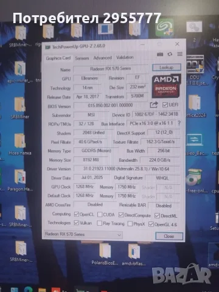Toggle the DirectML checkbox
This screenshot has height=292, width=219.
[157, 215]
